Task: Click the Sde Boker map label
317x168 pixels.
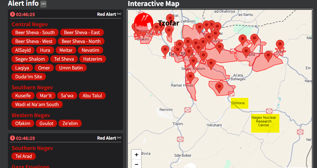Action: pyautogui.click(x=183, y=155)
